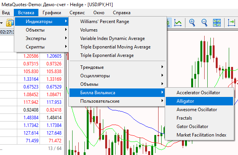Click ask price 0.92418
Screen dimensions: 238x155
coord(54,110)
